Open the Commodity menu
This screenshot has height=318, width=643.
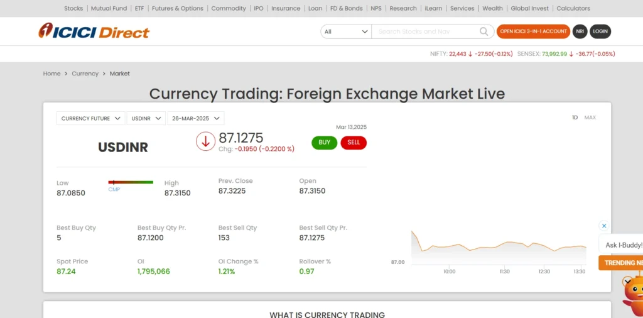click(x=229, y=8)
